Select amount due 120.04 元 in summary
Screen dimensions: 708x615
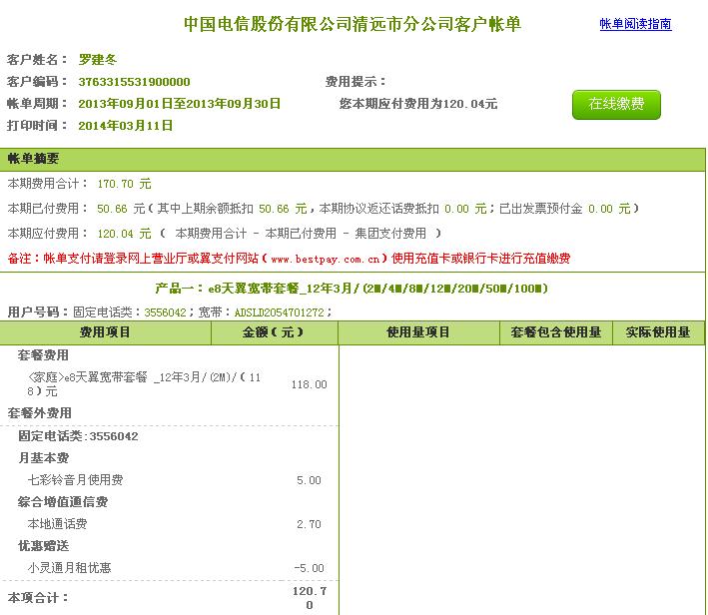tap(124, 234)
